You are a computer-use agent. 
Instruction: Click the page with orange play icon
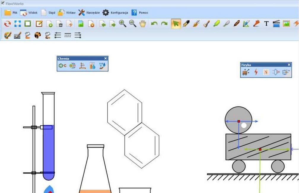pos(91,24)
